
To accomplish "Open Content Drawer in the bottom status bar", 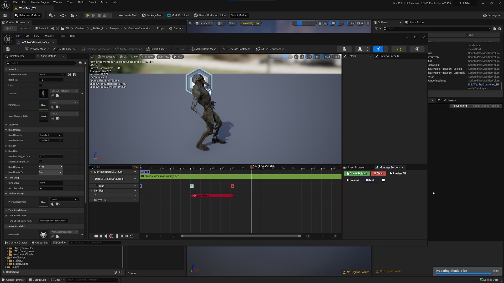I will [13, 280].
